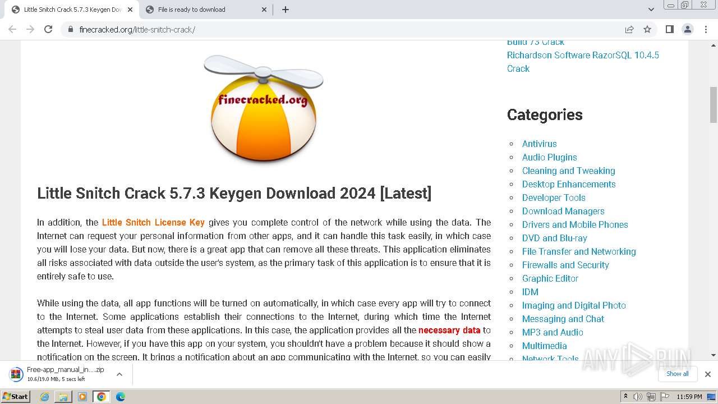718x404 pixels.
Task: Click the Categories sidebar heading
Action: pyautogui.click(x=545, y=114)
